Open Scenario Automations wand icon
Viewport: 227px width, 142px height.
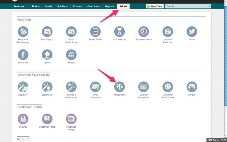pos(71,87)
